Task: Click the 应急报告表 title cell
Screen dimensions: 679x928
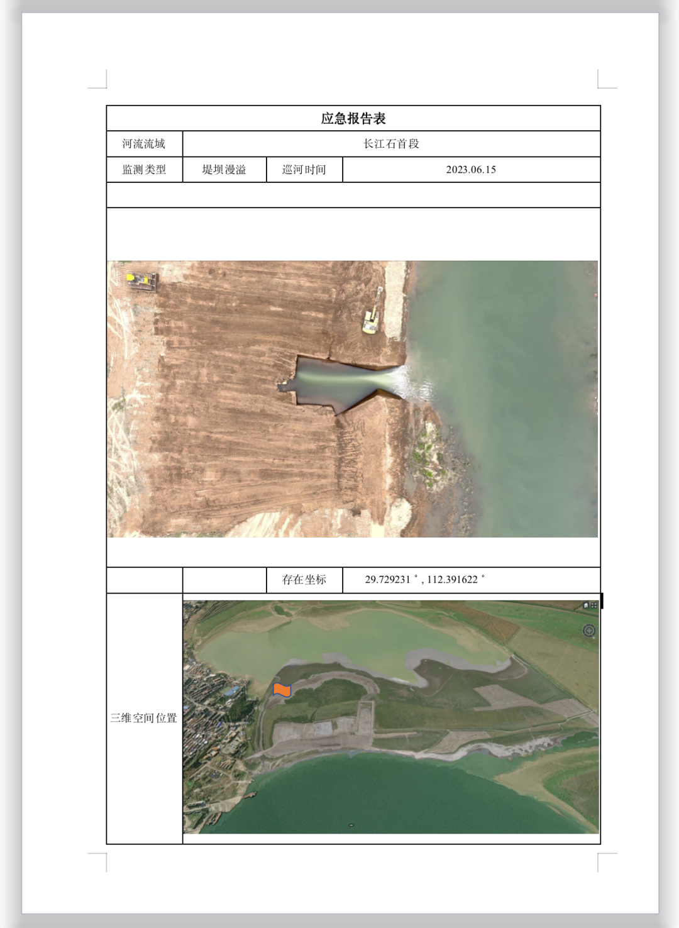Action: pyautogui.click(x=353, y=118)
